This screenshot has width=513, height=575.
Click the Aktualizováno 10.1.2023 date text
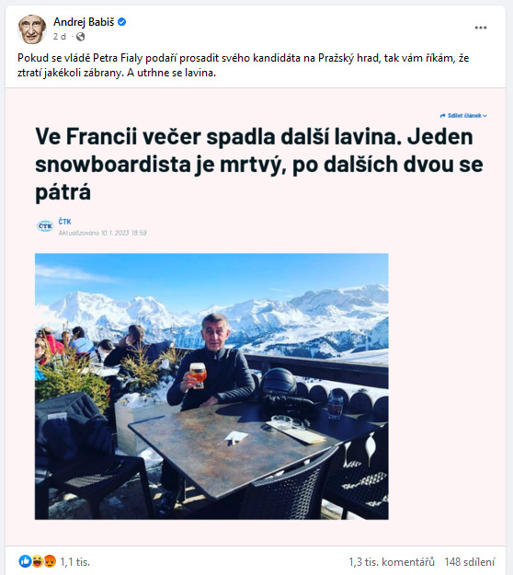coord(103,233)
